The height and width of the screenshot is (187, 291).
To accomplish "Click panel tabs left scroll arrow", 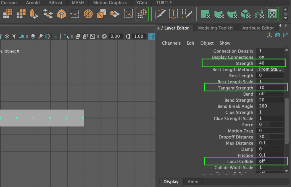I will click(280, 25).
